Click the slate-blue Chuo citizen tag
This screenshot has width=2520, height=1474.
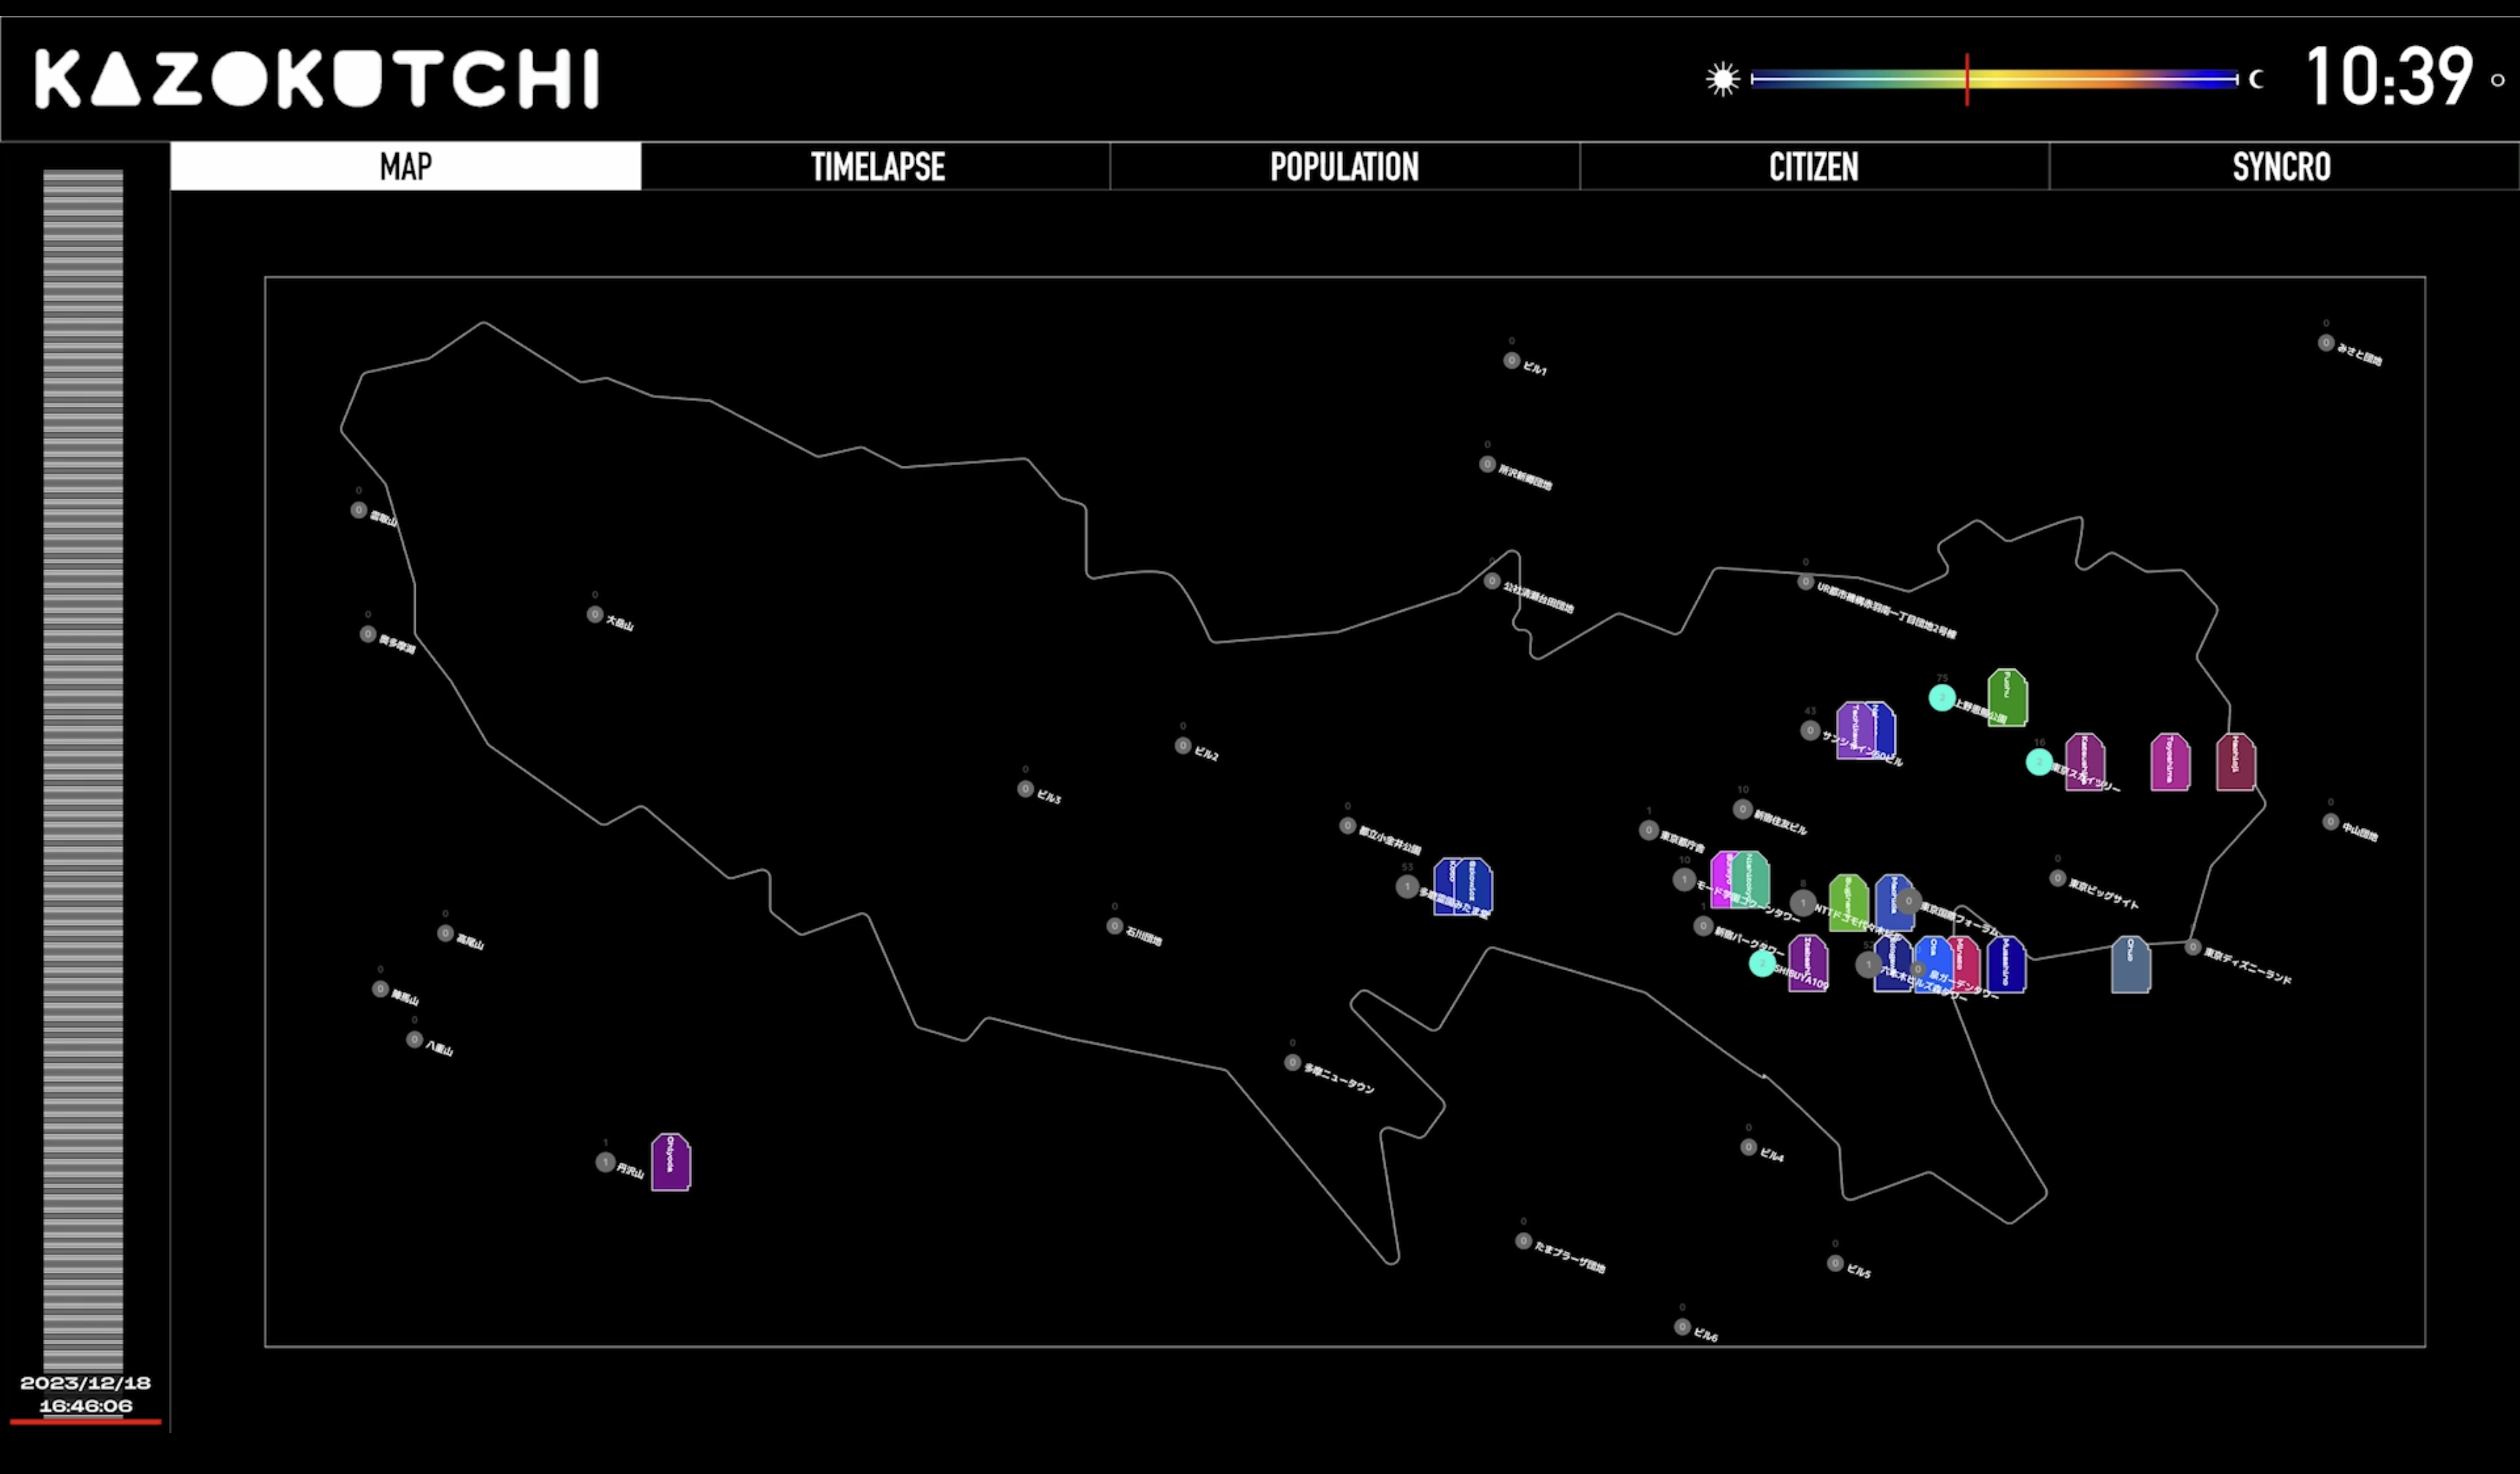[2130, 965]
